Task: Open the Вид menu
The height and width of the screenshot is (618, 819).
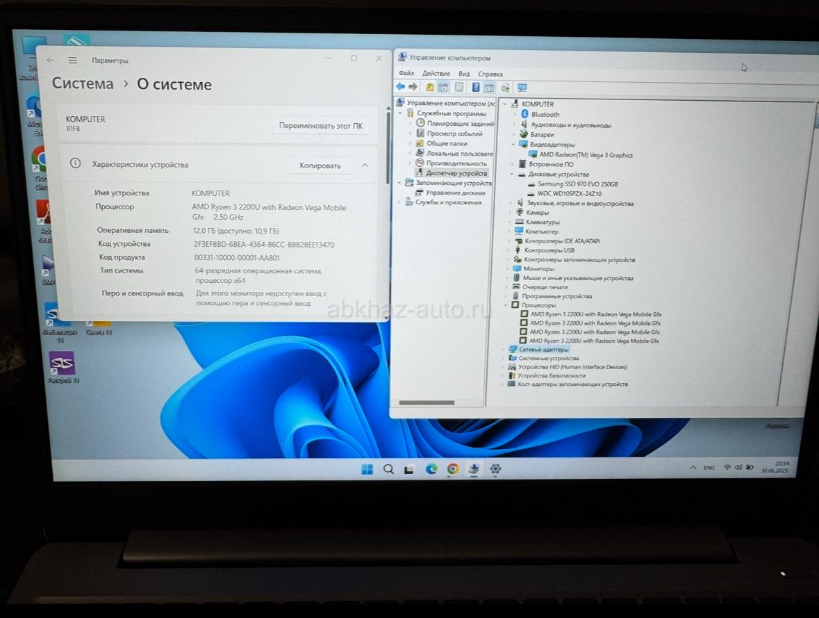Action: (x=464, y=74)
